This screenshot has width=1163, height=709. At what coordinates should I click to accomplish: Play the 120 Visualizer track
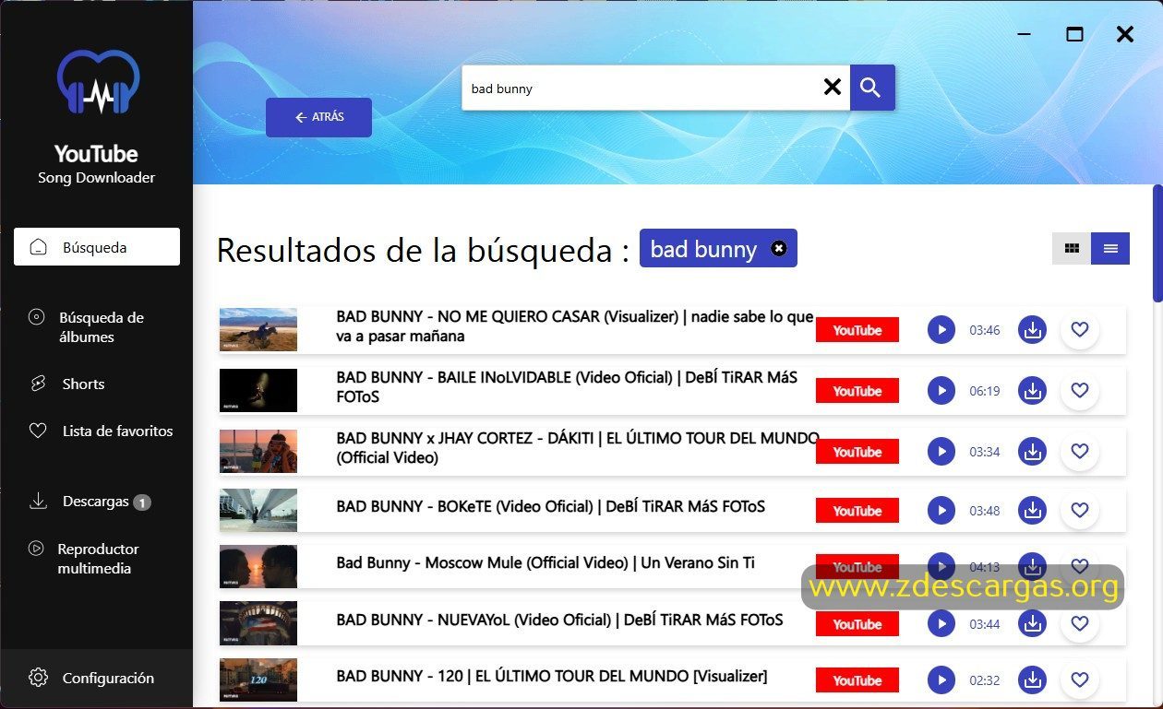coord(941,680)
